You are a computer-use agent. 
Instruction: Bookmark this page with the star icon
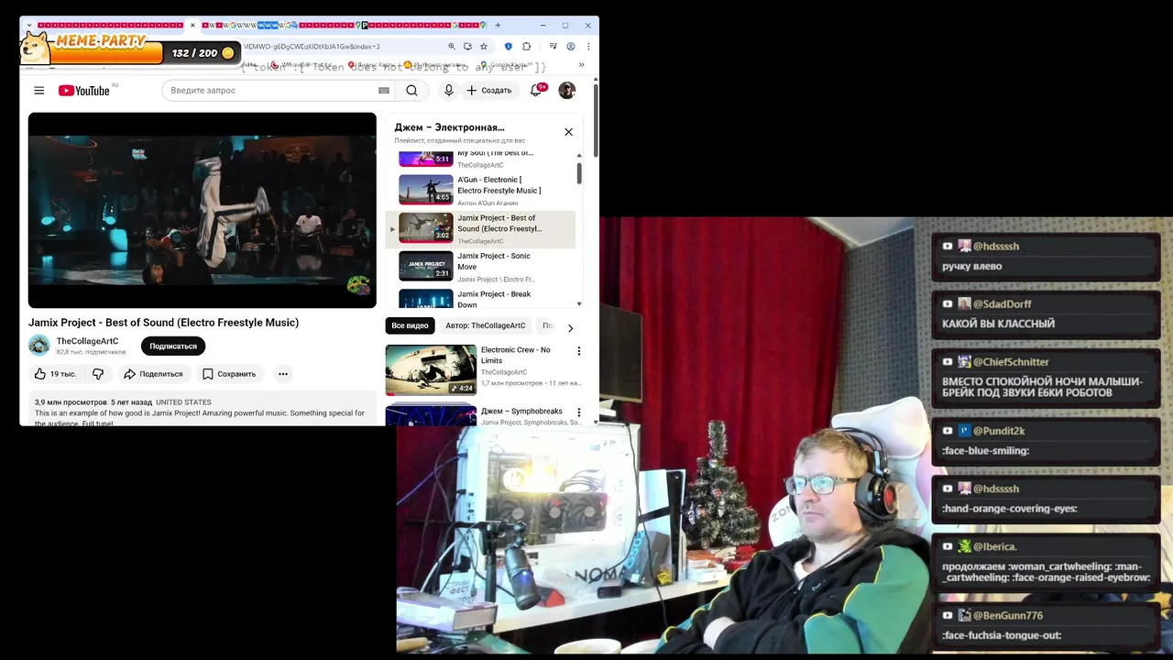click(484, 46)
